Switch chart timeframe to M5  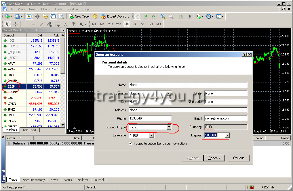pyautogui.click(x=102, y=24)
